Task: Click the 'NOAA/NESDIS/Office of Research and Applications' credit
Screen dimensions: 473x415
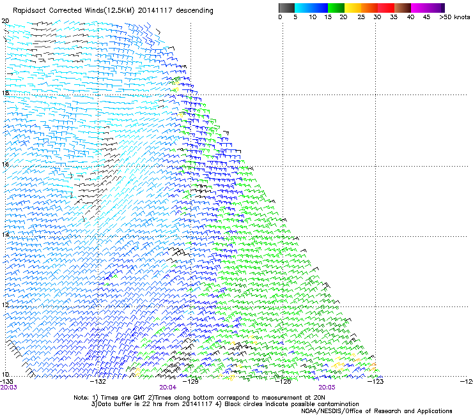Action: click(376, 411)
